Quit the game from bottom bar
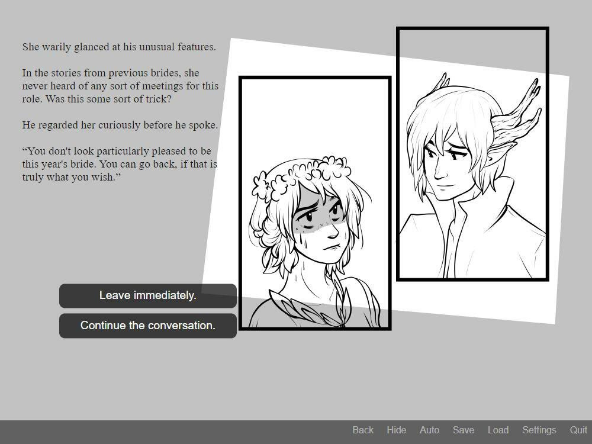The height and width of the screenshot is (444, 592). (578, 430)
